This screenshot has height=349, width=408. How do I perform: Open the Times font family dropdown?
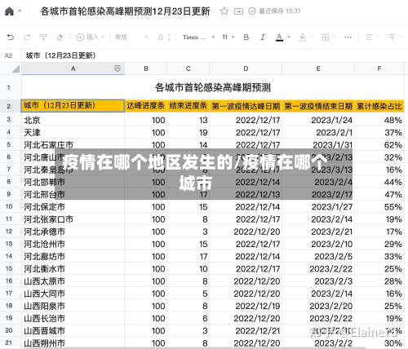point(198,37)
